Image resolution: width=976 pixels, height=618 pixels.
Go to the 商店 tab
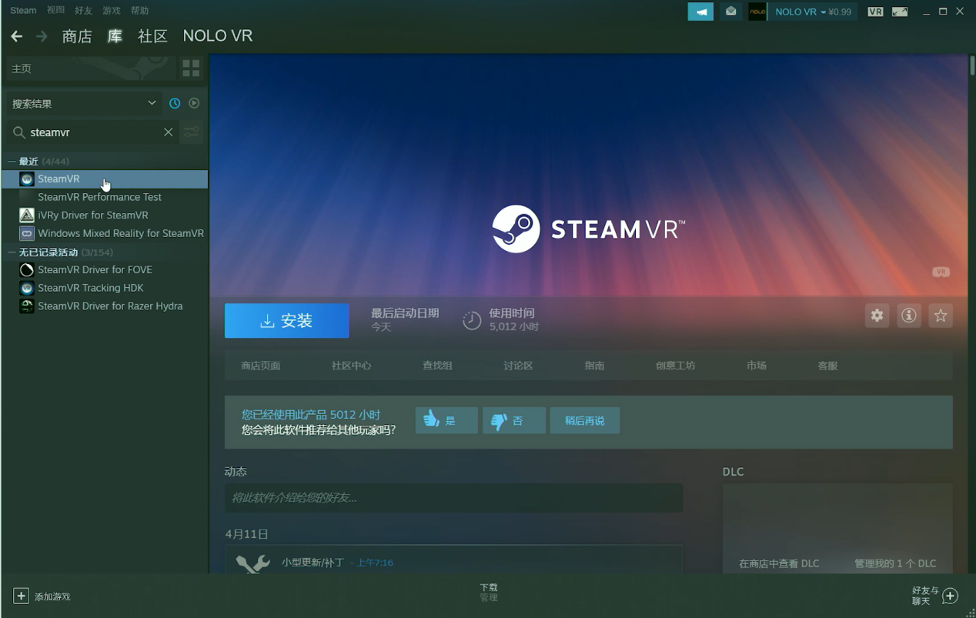click(x=77, y=36)
